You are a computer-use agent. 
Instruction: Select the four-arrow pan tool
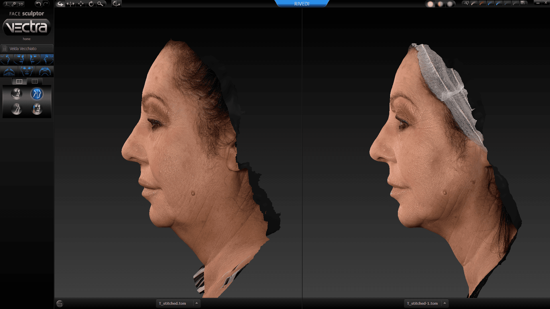click(x=81, y=4)
